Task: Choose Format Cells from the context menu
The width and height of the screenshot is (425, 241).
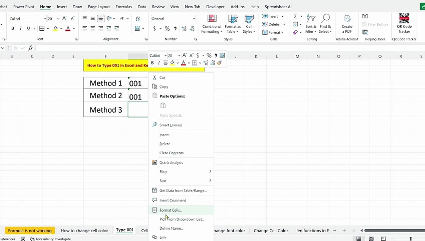Action: [x=171, y=210]
